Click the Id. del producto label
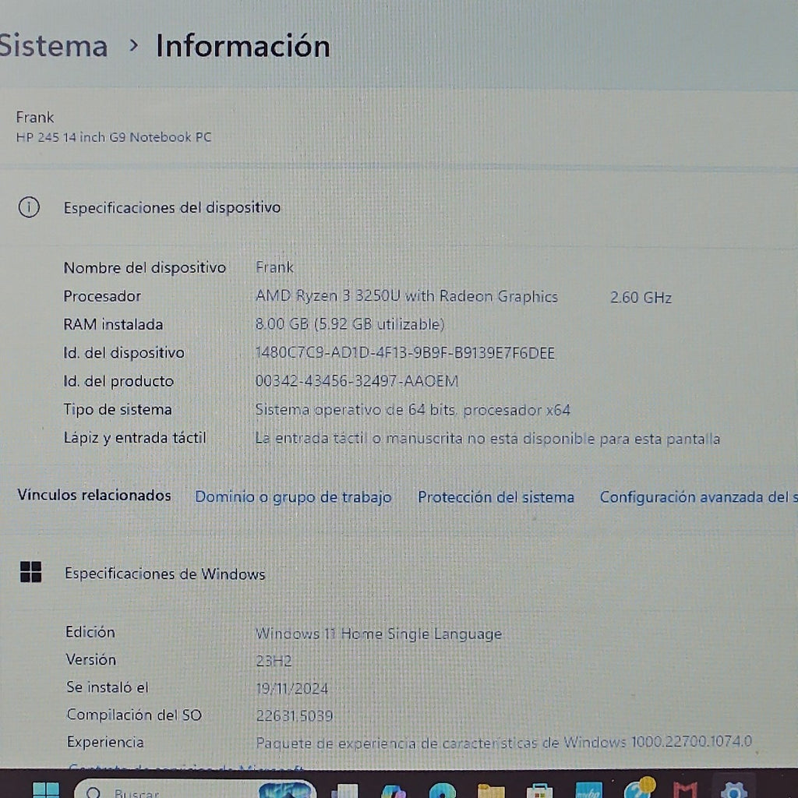Viewport: 798px width, 798px height. (118, 381)
